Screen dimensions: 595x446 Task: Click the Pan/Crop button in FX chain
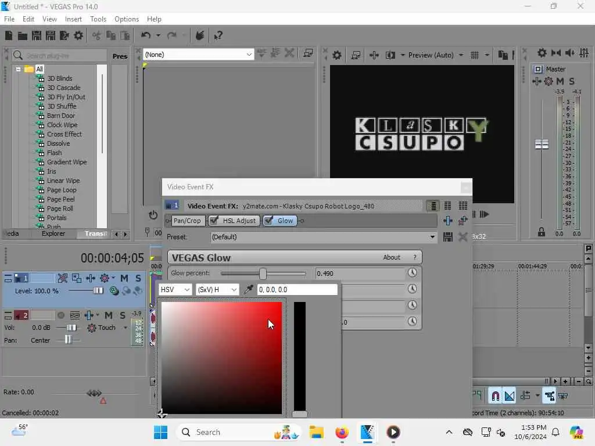click(x=187, y=221)
